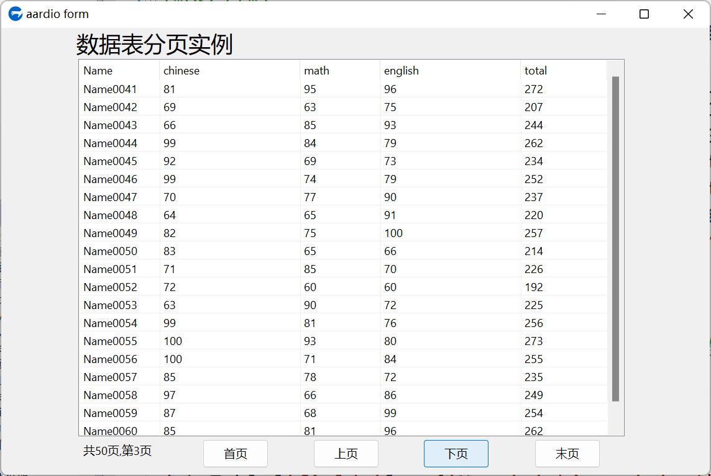This screenshot has height=476, width=711.
Task: Select the row Name0045
Action: (x=343, y=161)
